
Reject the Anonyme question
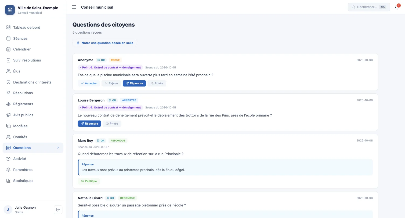tap(111, 83)
